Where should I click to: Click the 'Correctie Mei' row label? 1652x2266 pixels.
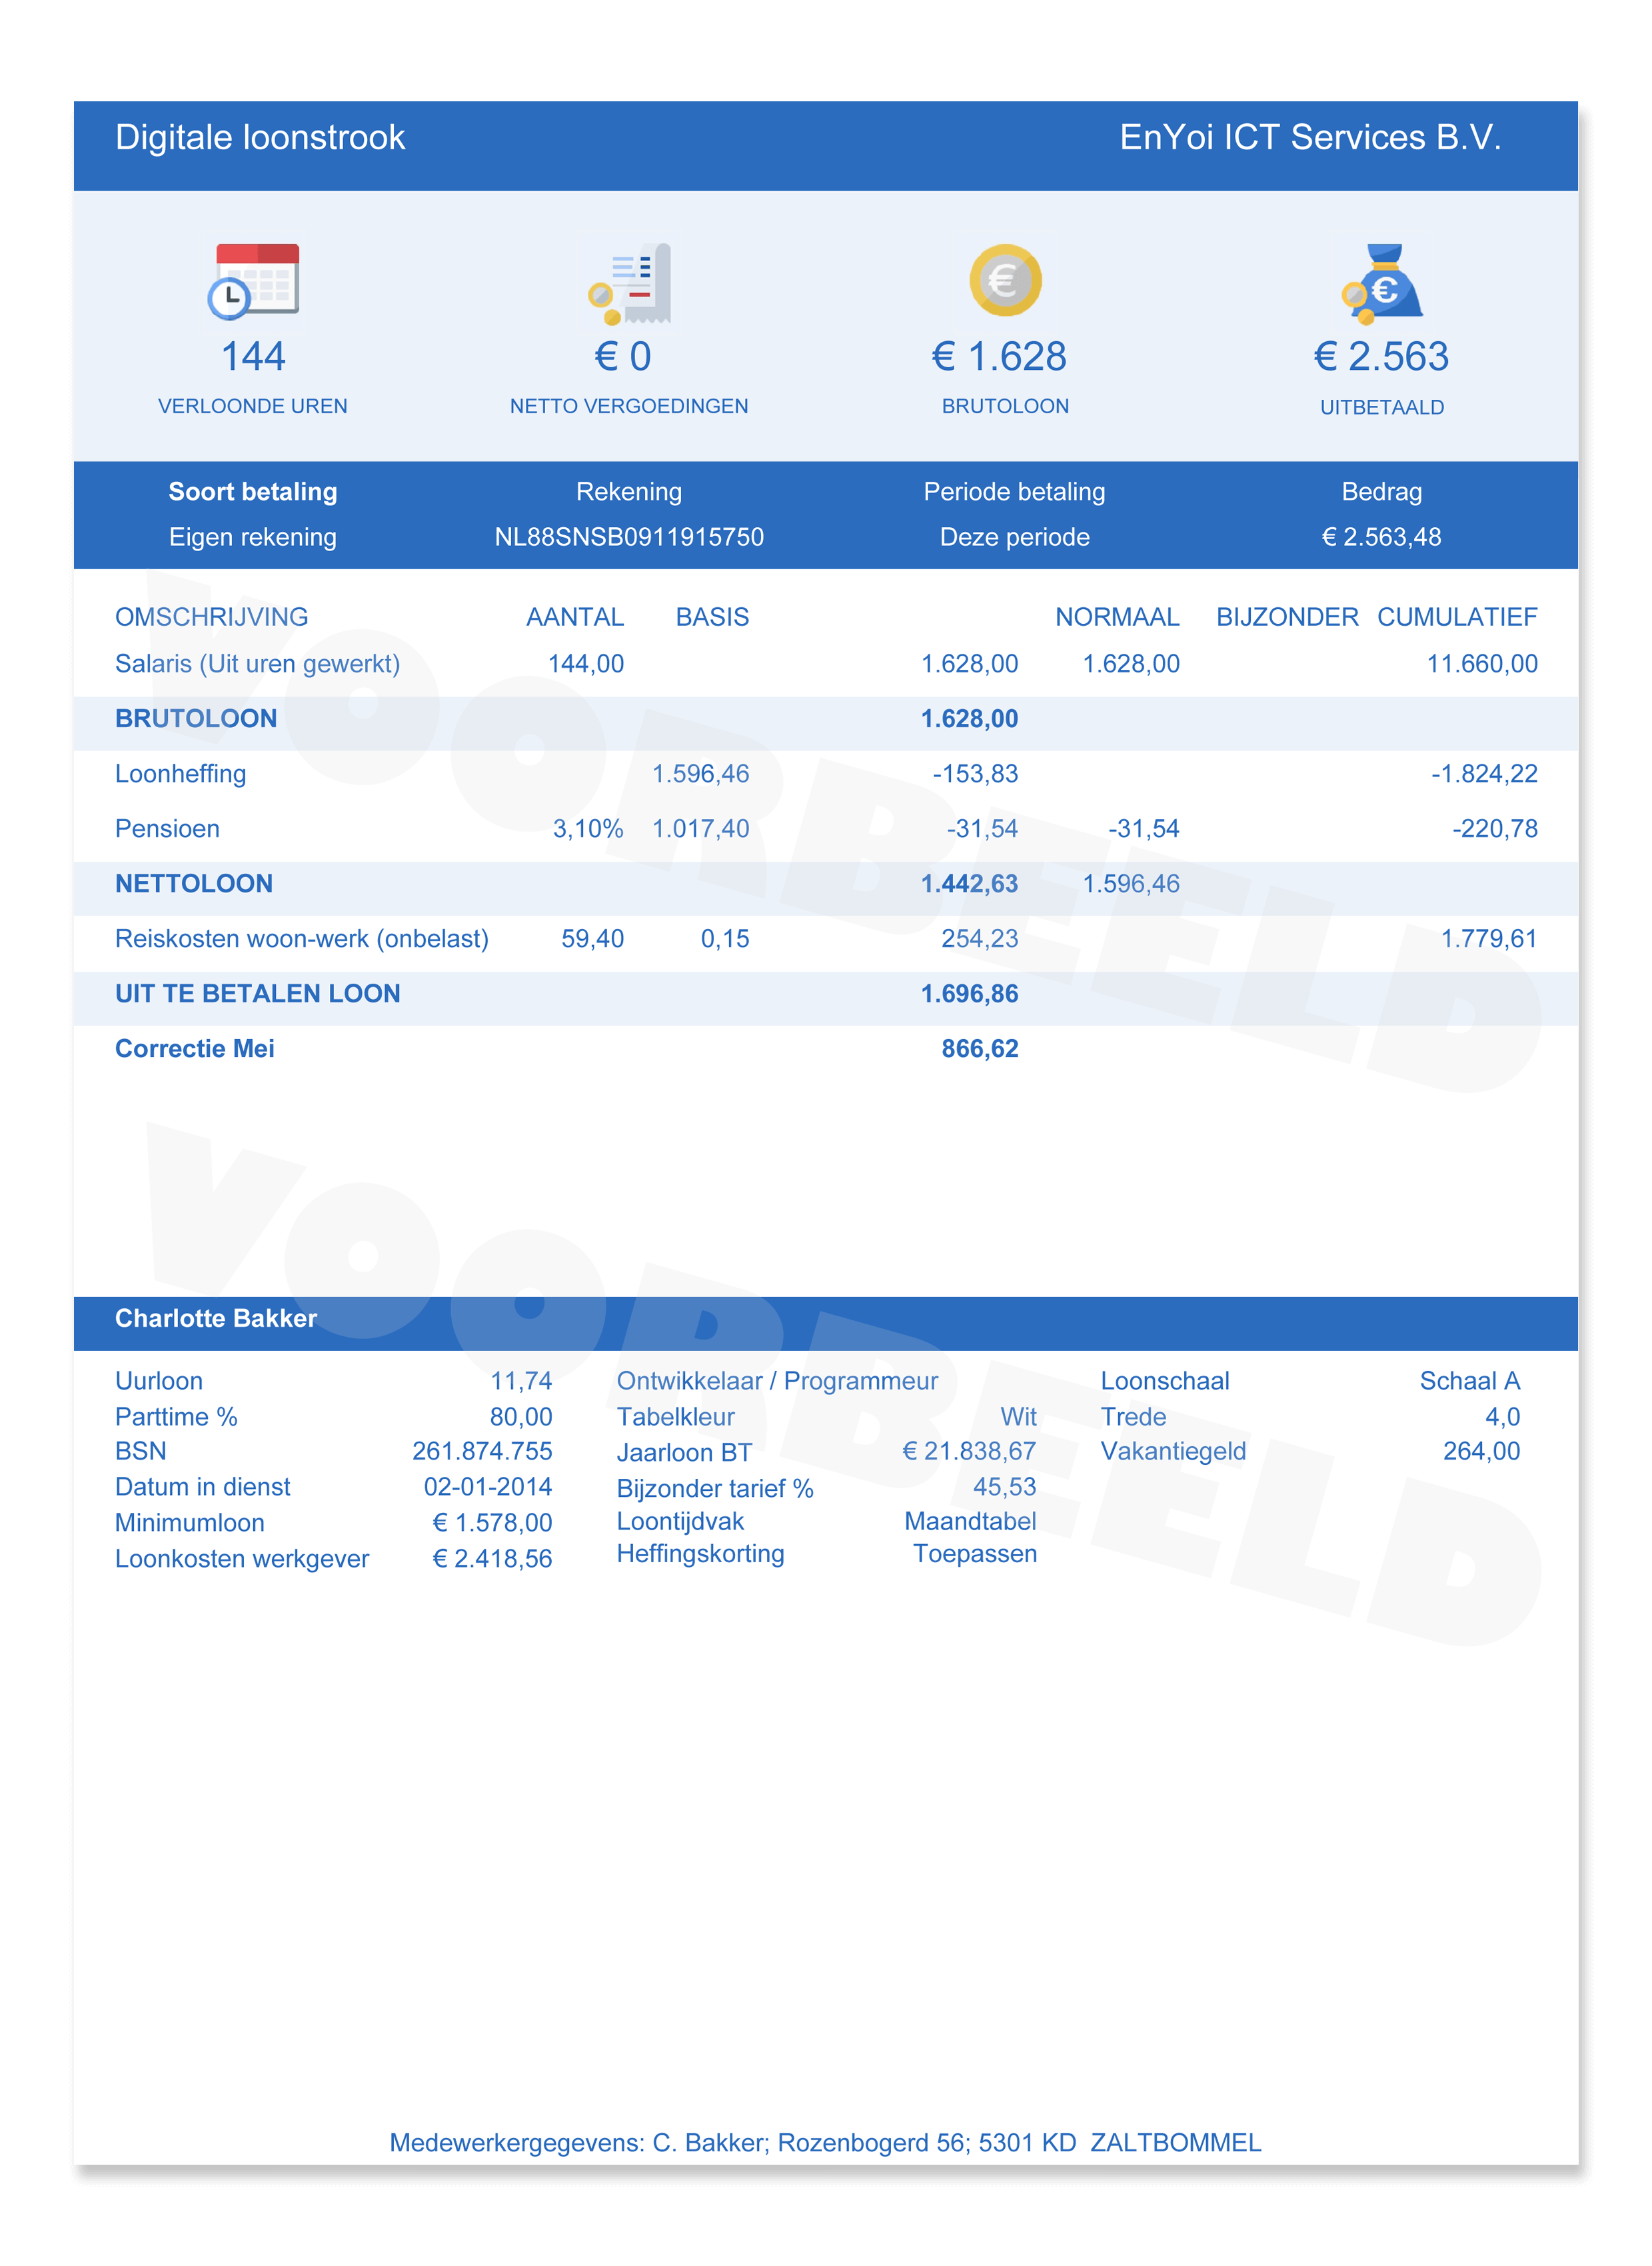(195, 1048)
